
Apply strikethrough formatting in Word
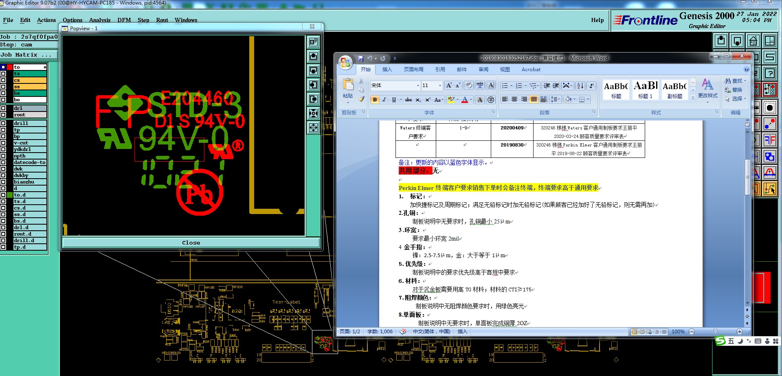coord(408,100)
